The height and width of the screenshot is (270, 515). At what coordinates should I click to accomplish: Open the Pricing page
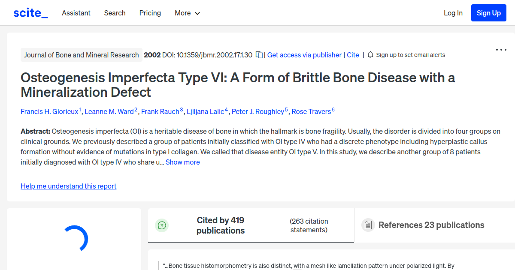pyautogui.click(x=150, y=13)
